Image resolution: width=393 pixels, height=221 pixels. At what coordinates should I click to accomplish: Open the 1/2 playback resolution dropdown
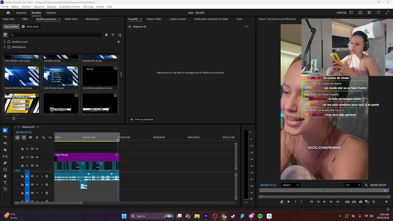point(353,185)
